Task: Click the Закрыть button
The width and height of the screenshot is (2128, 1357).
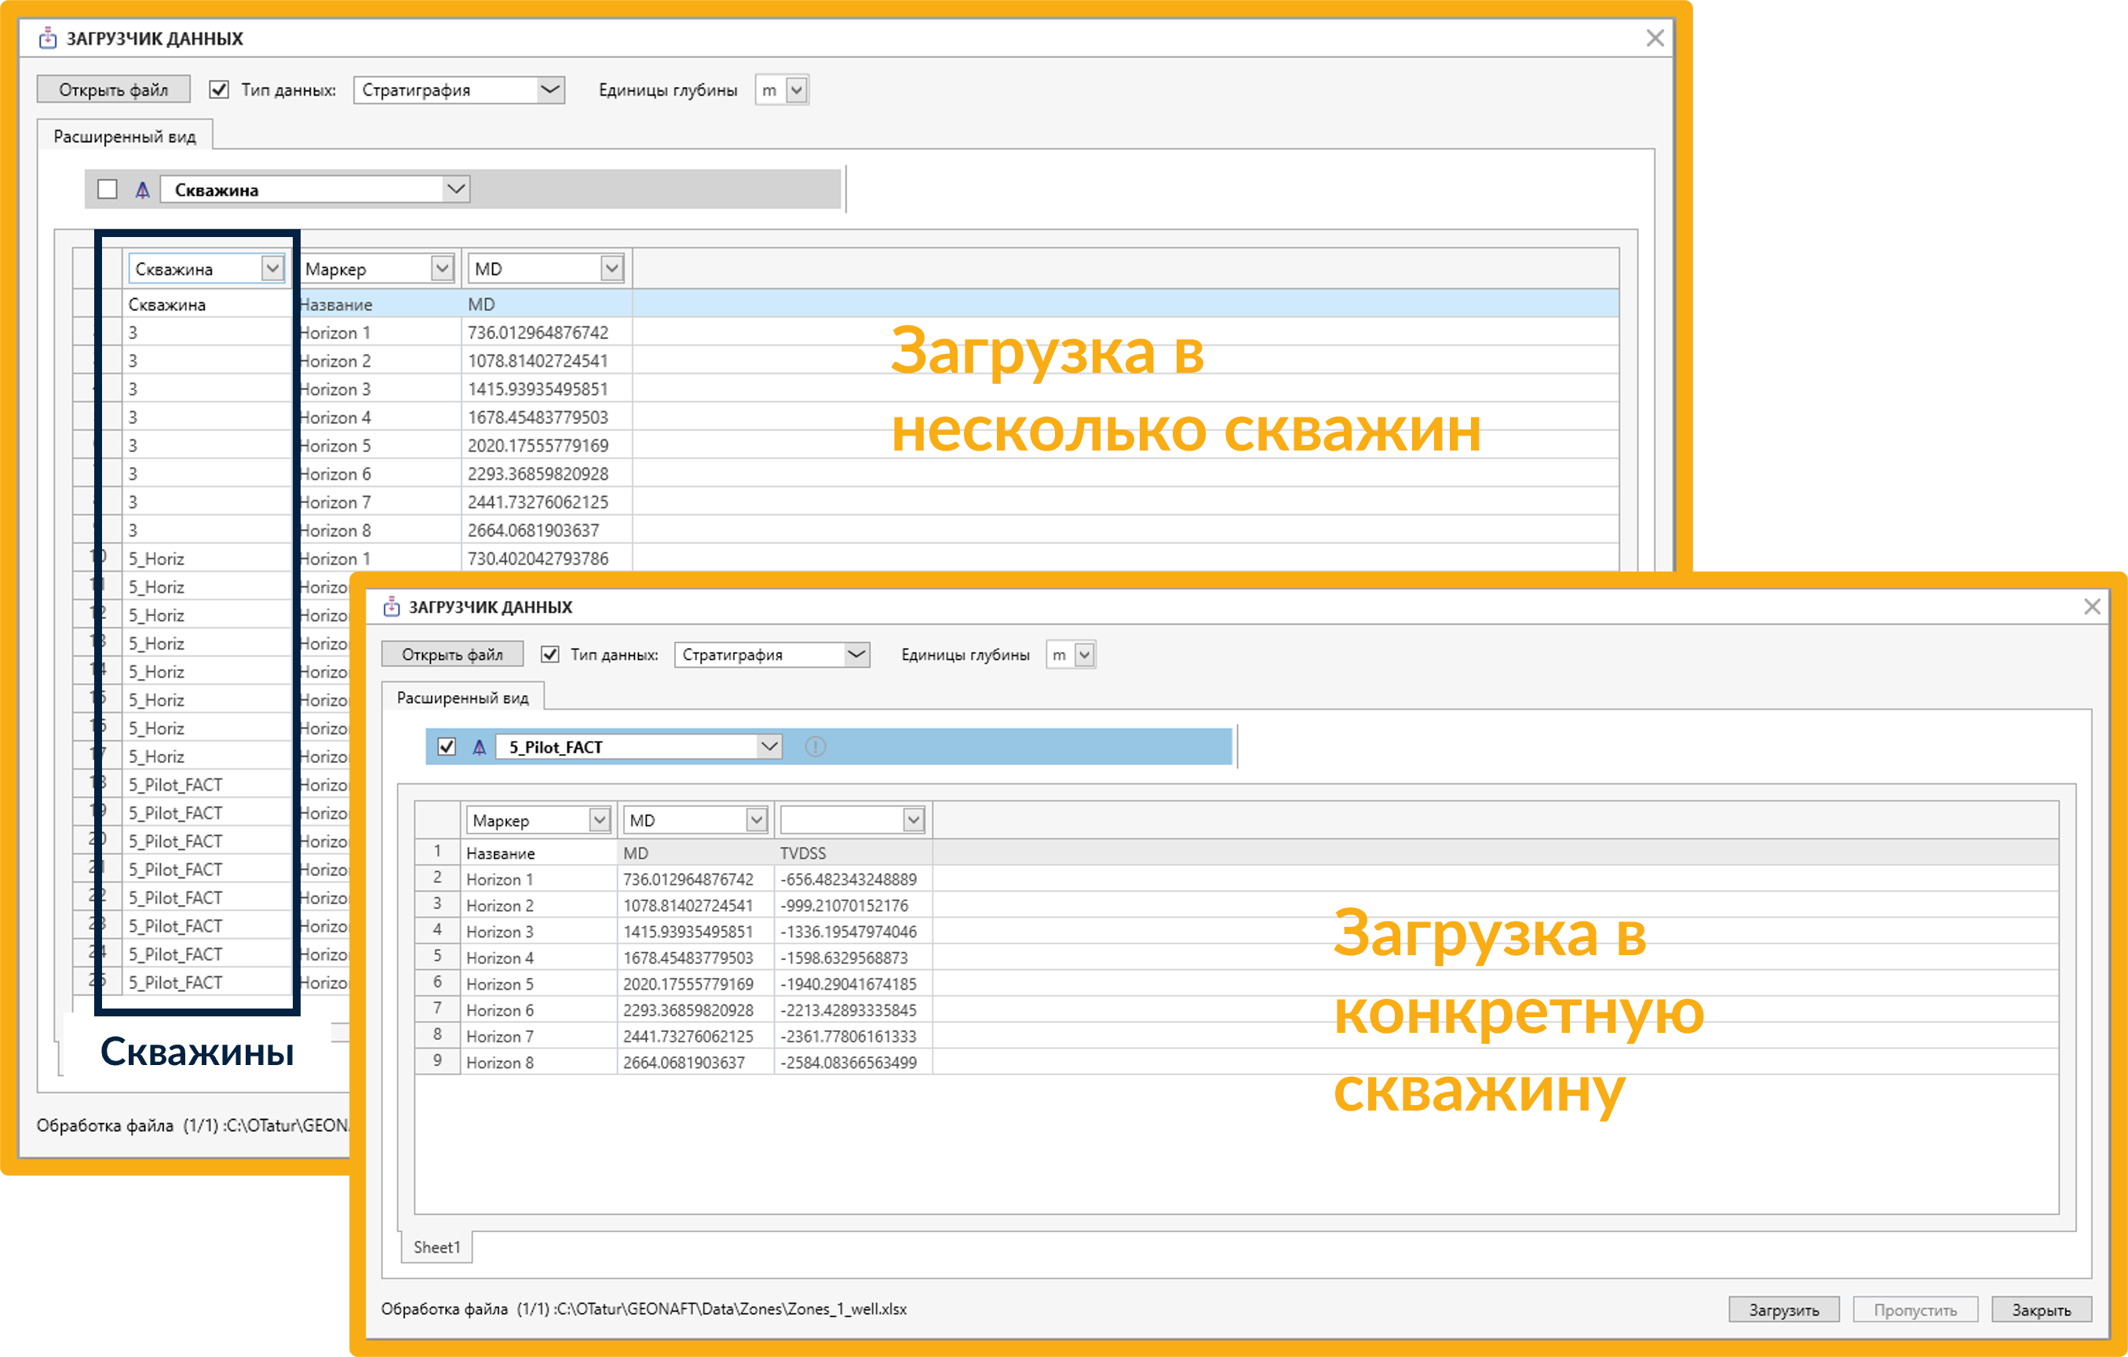Action: (2042, 1310)
